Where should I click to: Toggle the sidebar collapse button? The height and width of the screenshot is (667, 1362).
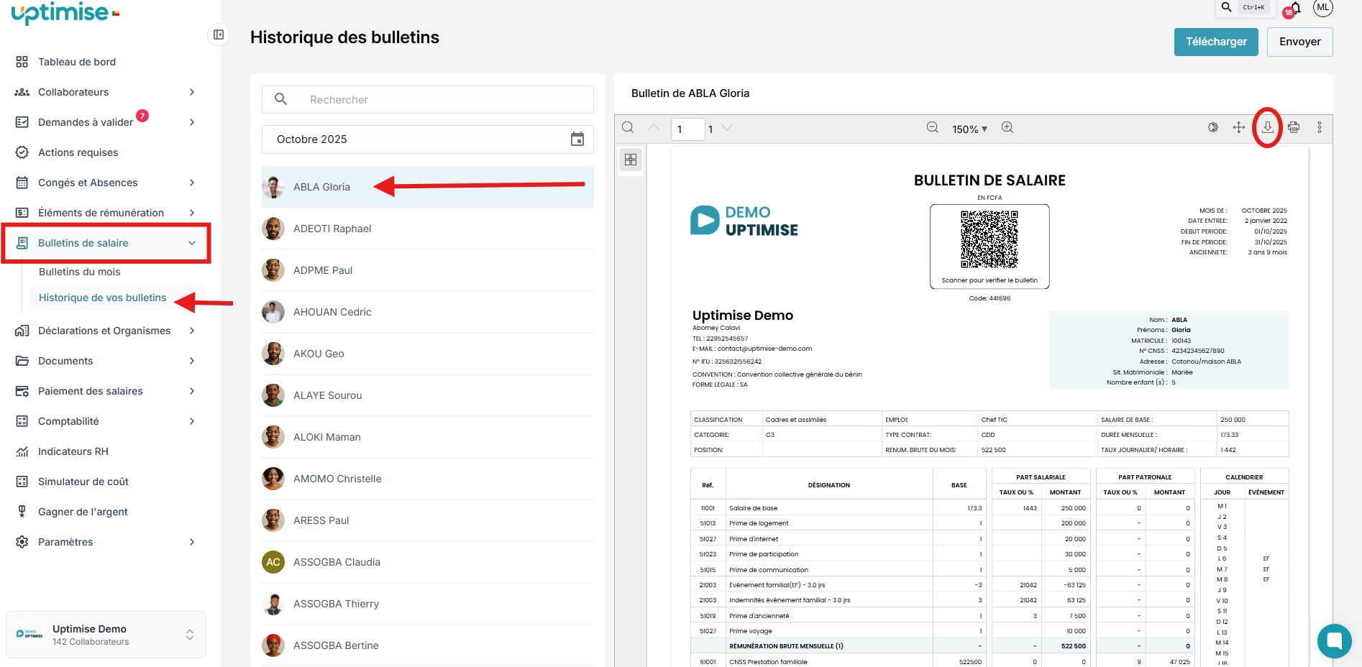pyautogui.click(x=219, y=34)
